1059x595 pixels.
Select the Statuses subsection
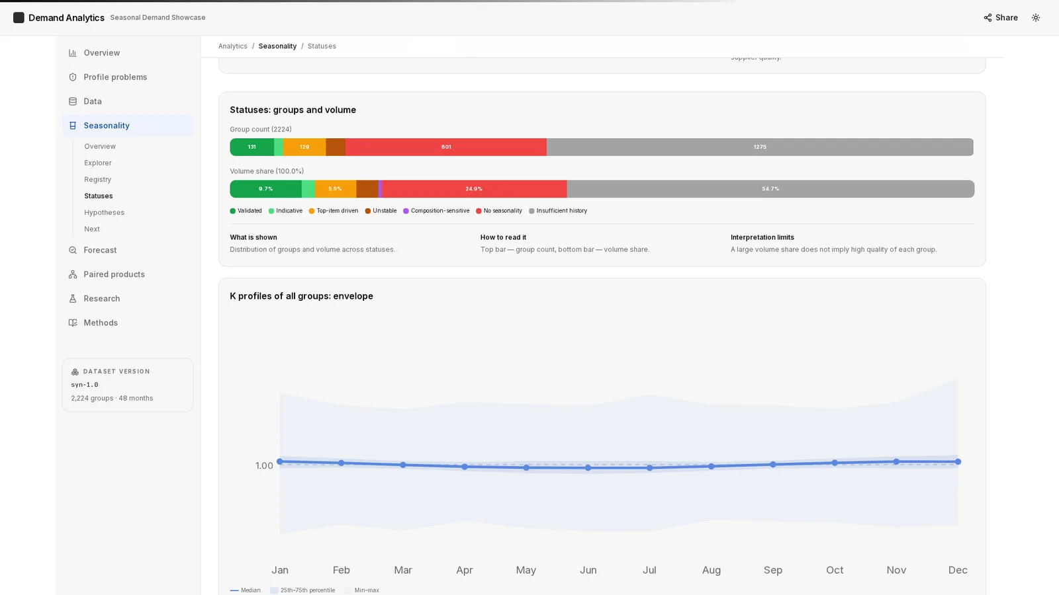click(99, 196)
